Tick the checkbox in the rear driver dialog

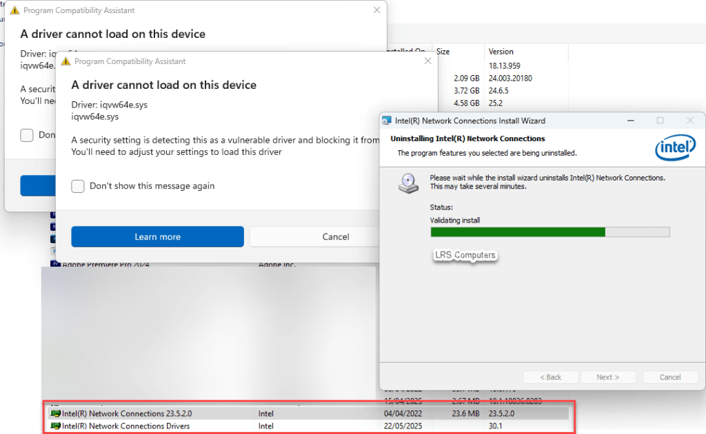(27, 135)
